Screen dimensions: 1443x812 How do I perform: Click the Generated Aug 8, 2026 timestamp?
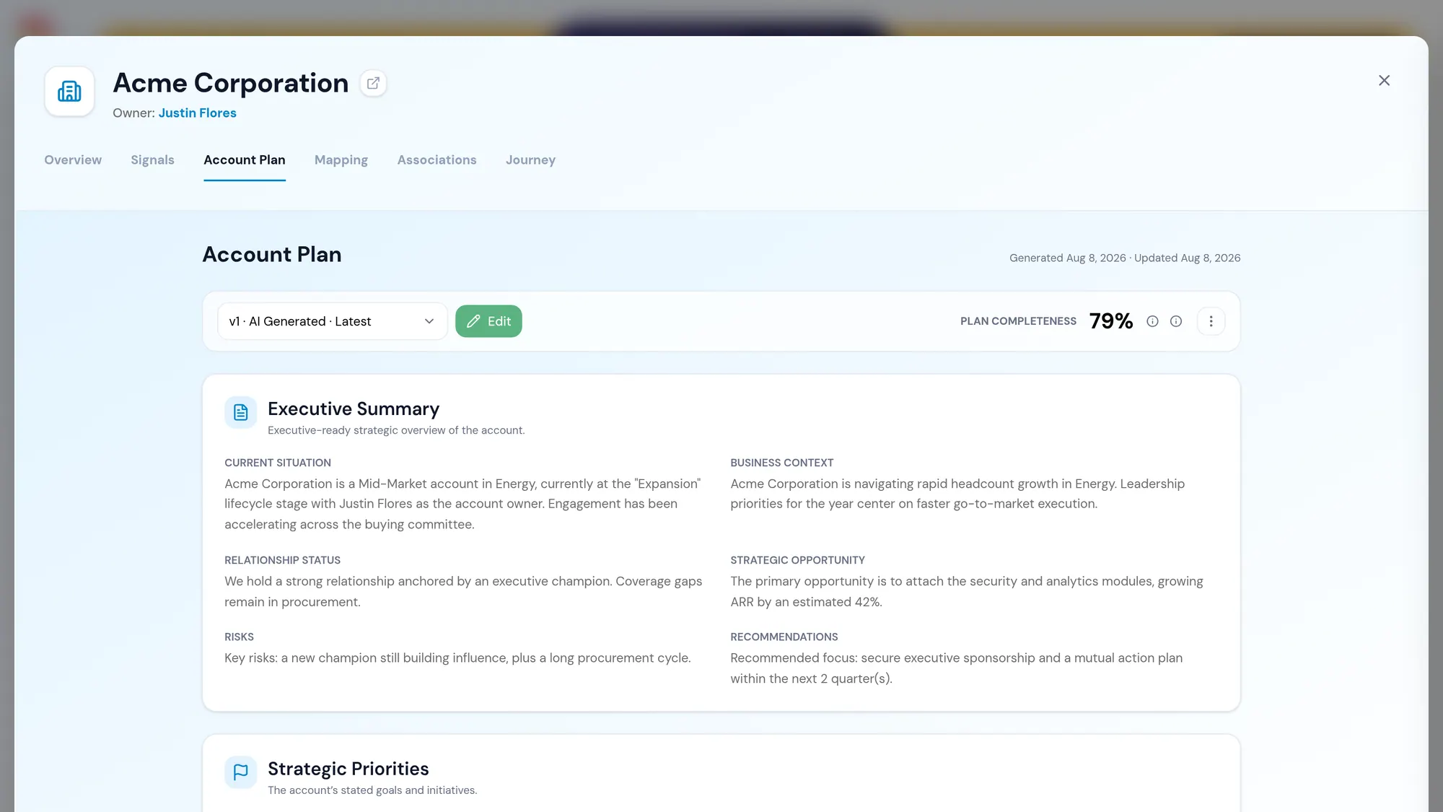pyautogui.click(x=1067, y=258)
